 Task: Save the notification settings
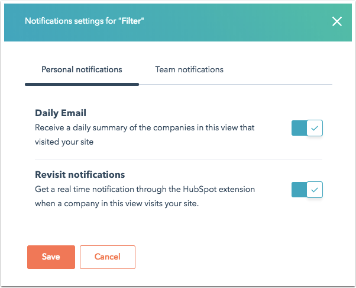pos(51,257)
